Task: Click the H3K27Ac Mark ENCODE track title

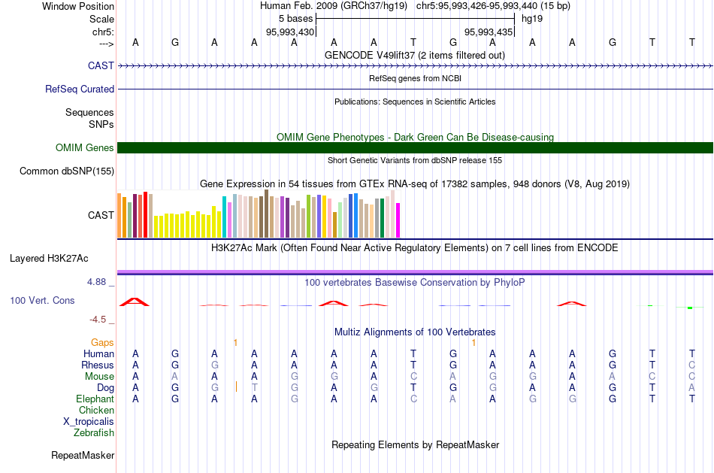Action: 415,248
